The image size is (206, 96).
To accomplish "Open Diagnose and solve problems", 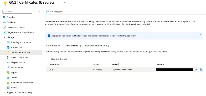I will (x=20, y=32).
